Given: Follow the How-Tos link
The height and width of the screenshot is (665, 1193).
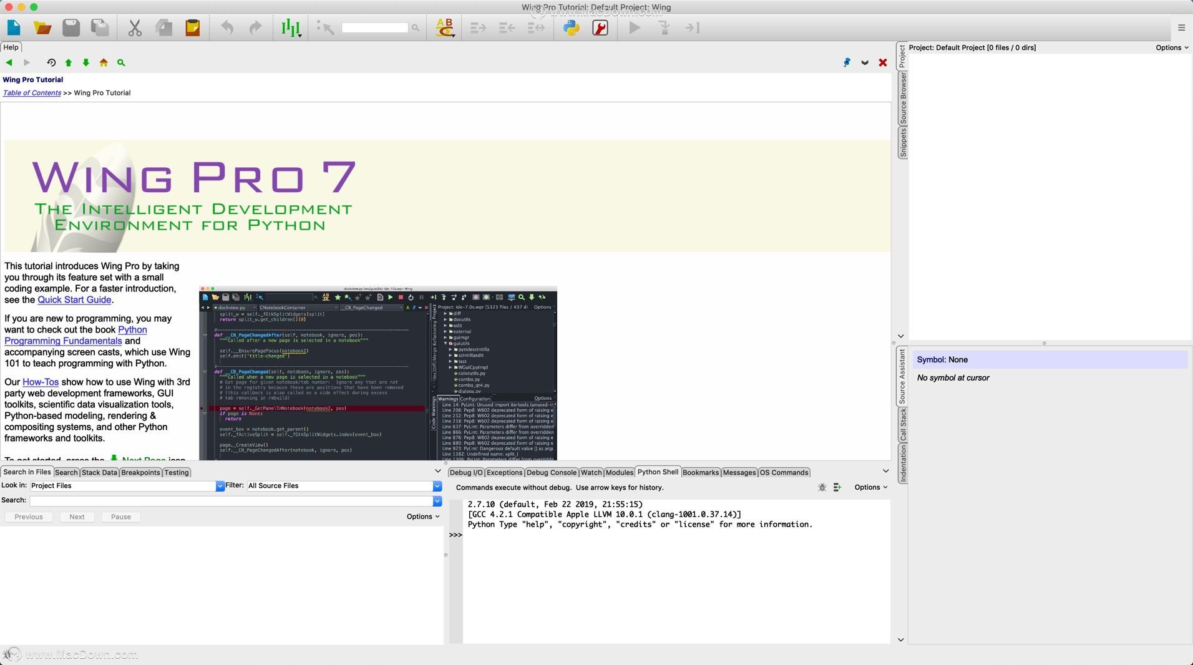Looking at the screenshot, I should click(41, 382).
